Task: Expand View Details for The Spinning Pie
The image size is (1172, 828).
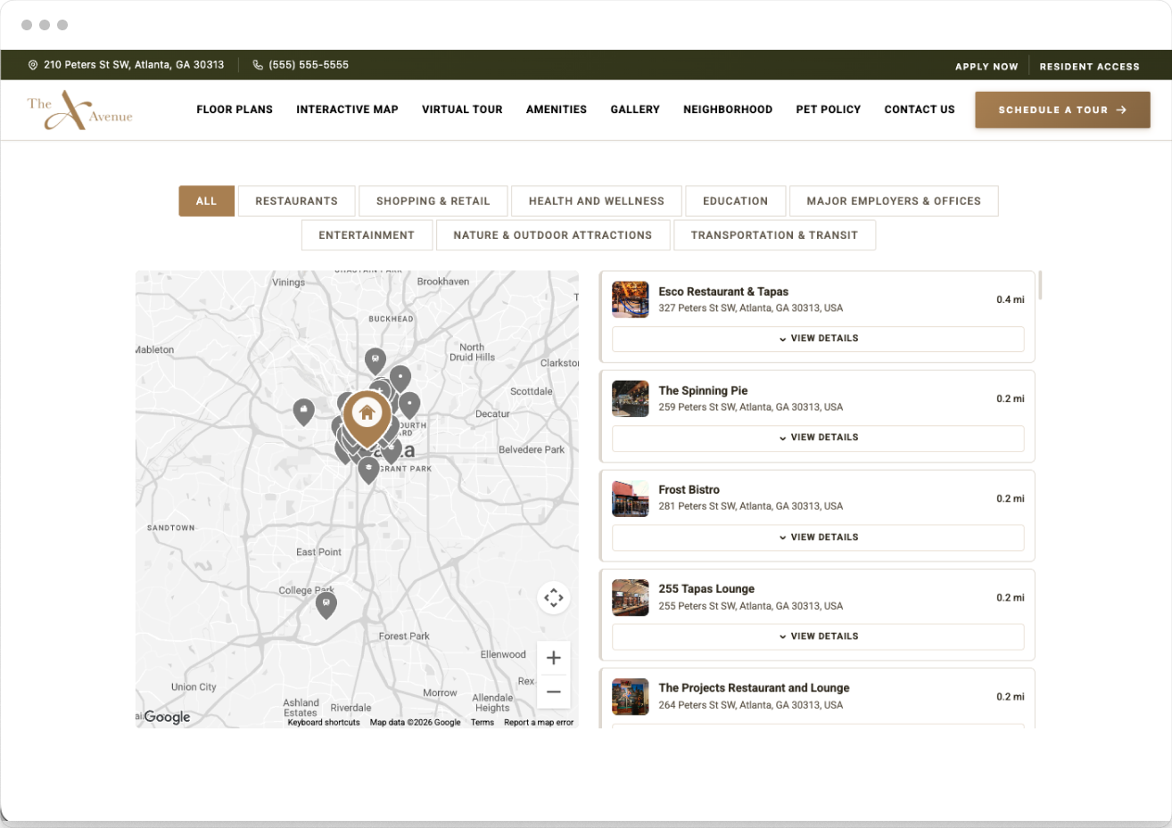Action: [818, 438]
